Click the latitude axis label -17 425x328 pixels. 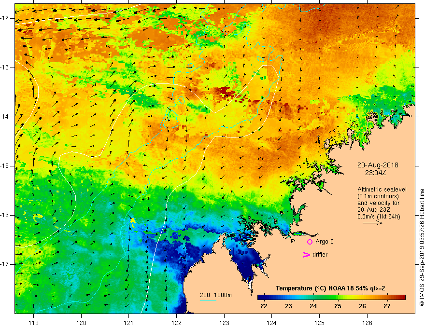(x=5, y=264)
